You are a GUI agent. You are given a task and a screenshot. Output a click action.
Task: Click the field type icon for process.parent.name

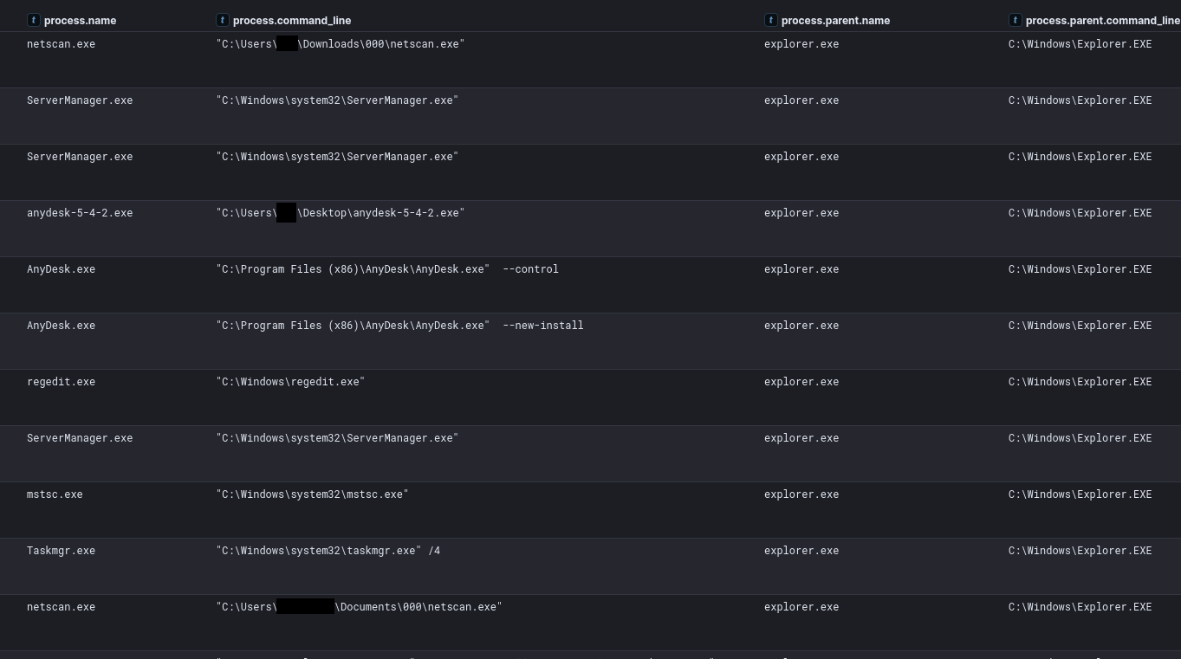[771, 20]
